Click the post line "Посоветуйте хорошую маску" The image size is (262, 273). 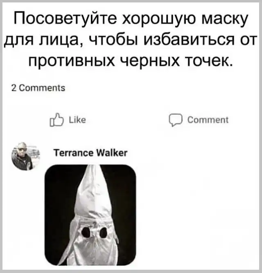click(131, 18)
